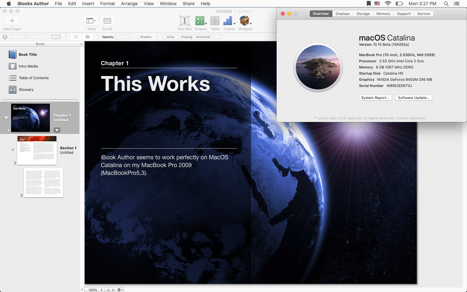Open the Arrange menu

[x=129, y=4]
